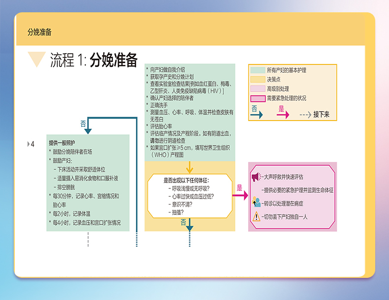Click the pink 是 arrow leaving the decision box
The width and height of the screenshot is (389, 300).
pos(240,195)
